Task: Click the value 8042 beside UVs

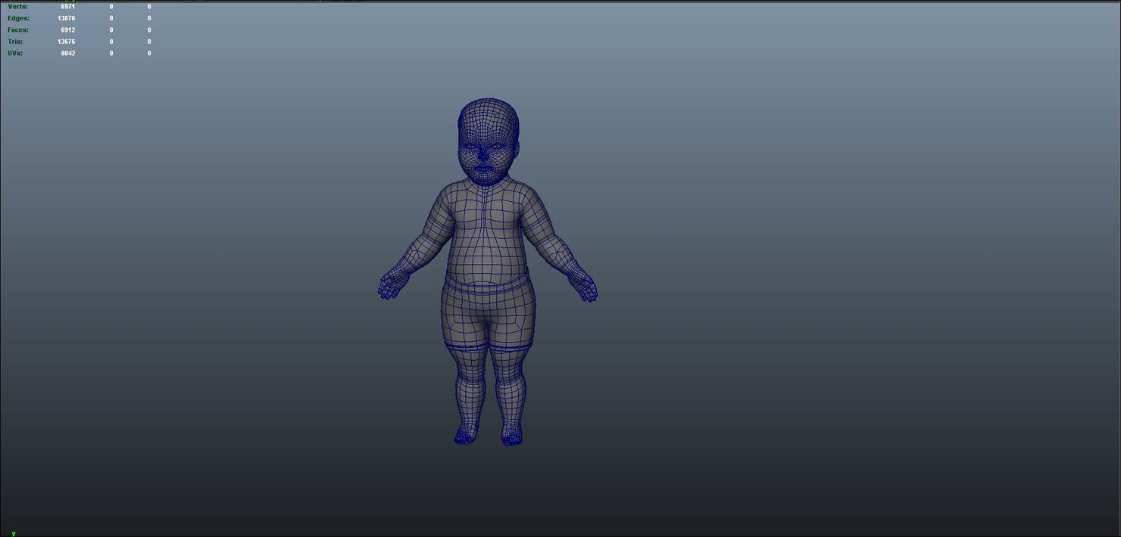Action: [x=67, y=53]
